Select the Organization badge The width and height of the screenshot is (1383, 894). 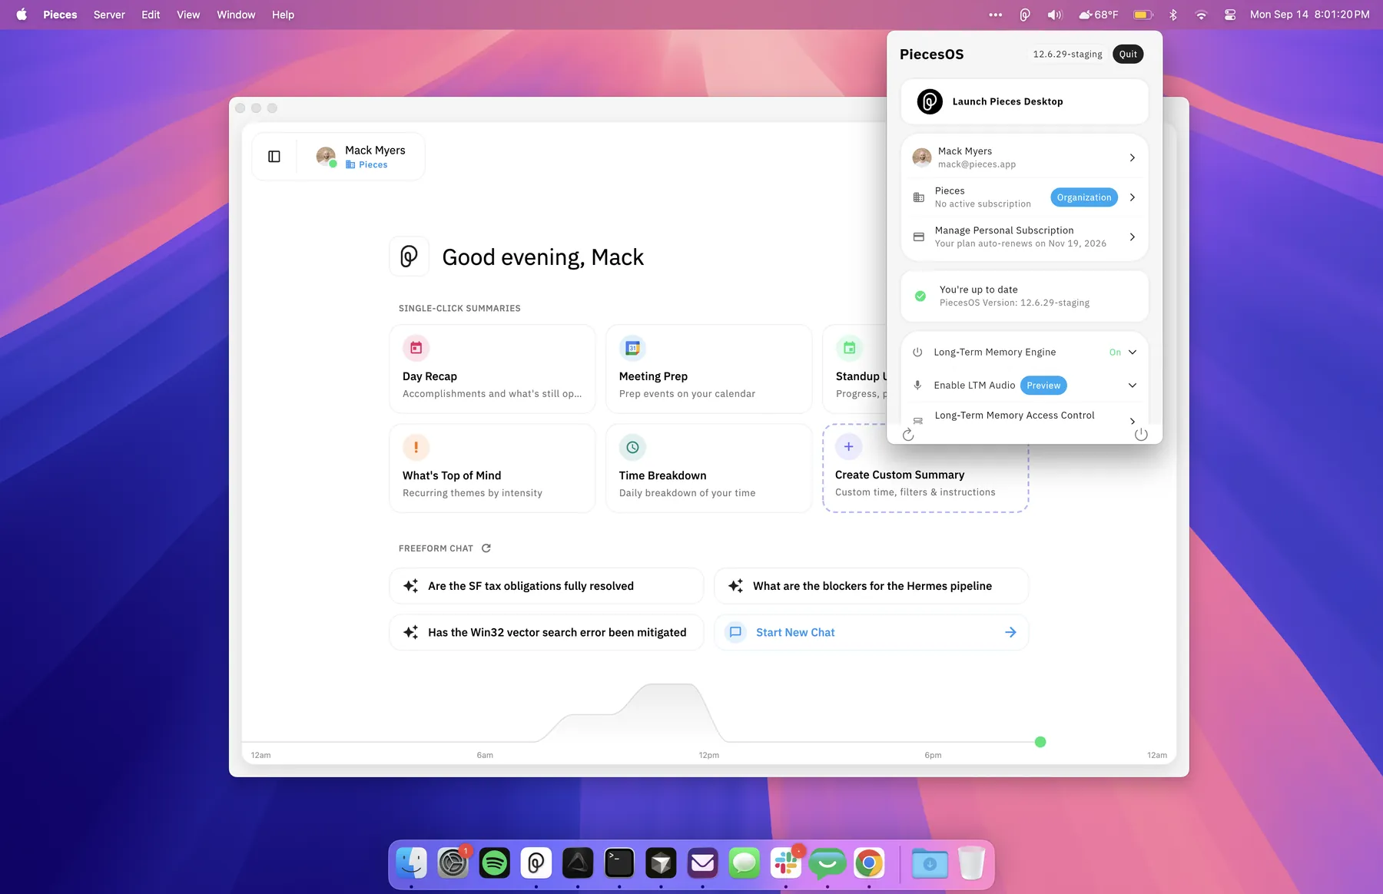1084,197
